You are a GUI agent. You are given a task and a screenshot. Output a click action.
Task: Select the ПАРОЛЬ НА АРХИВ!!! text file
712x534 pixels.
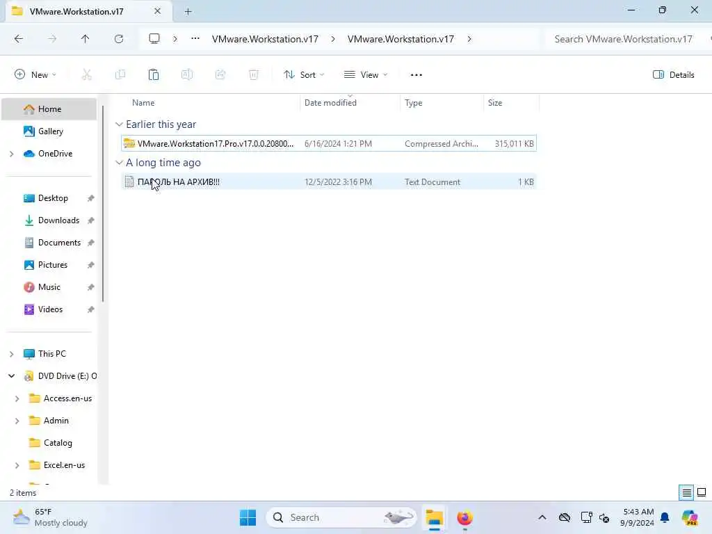pyautogui.click(x=329, y=182)
